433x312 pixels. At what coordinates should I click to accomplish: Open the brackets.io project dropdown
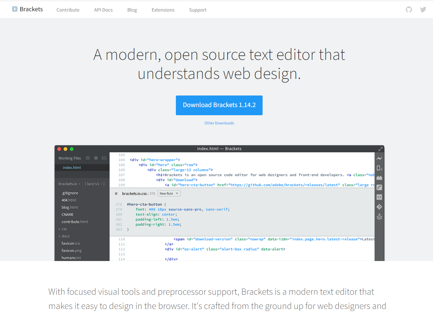(x=69, y=184)
